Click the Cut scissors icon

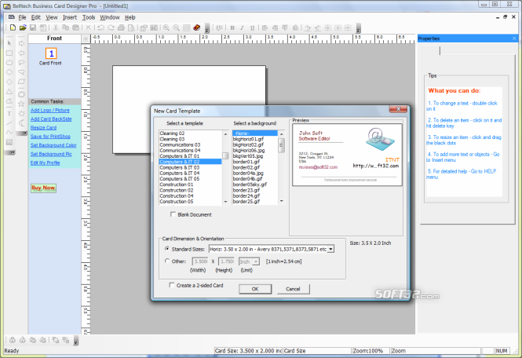click(x=56, y=27)
